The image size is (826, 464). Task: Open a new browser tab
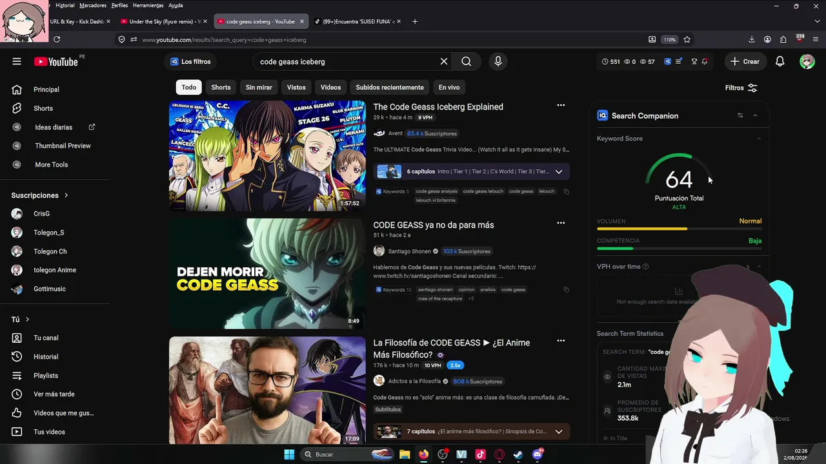pyautogui.click(x=414, y=21)
